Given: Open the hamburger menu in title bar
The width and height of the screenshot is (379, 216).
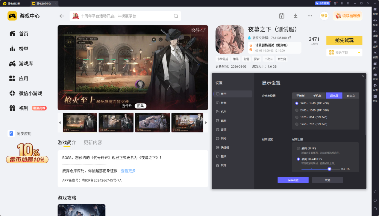Looking at the screenshot, I should point(342,3).
